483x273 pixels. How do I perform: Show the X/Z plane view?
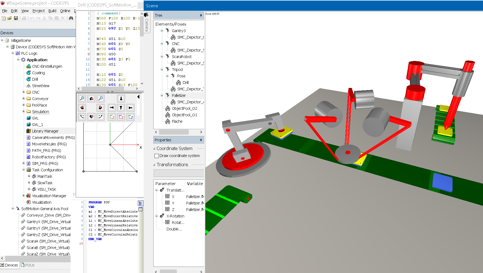121,117
